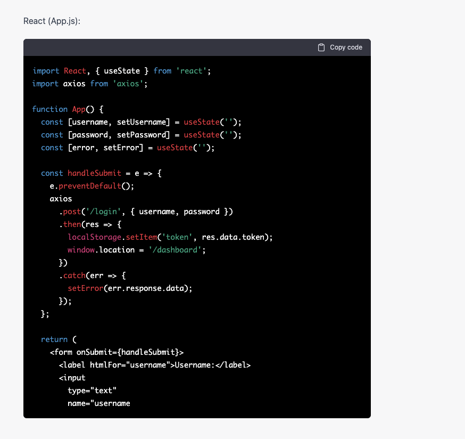Screen dimensions: 465x439
Task: Click the window.location '/dashboard' line
Action: (137, 250)
